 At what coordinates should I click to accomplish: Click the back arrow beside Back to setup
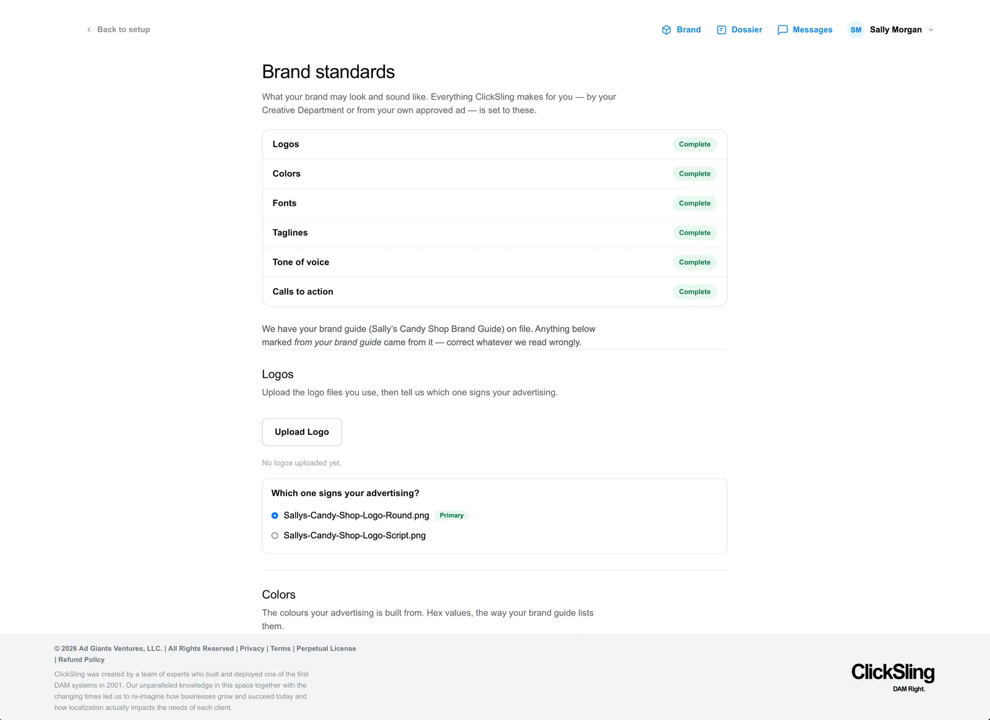pyautogui.click(x=89, y=30)
